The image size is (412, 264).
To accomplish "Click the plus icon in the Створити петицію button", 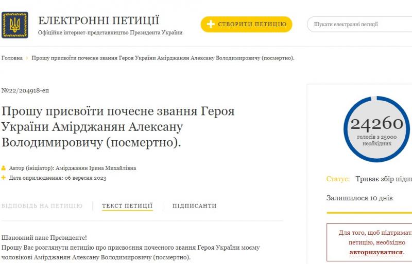I will pos(211,24).
